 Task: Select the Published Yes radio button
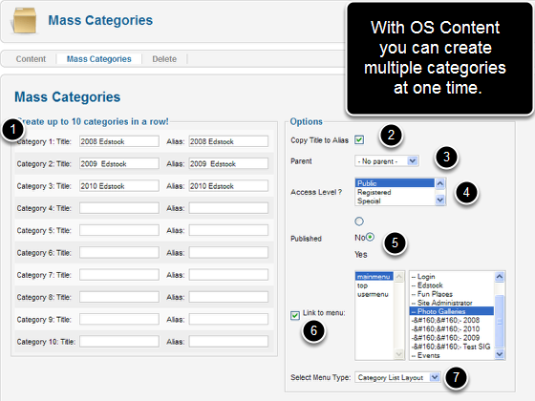(x=370, y=237)
